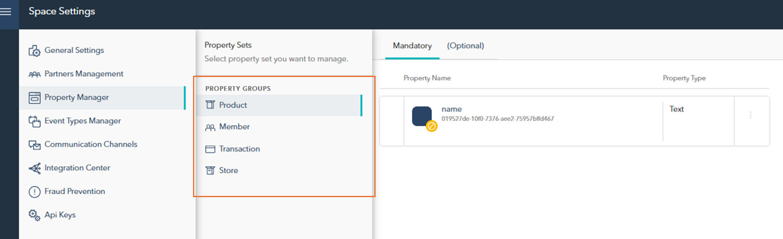Switch to the Mandatory tab

click(x=412, y=46)
